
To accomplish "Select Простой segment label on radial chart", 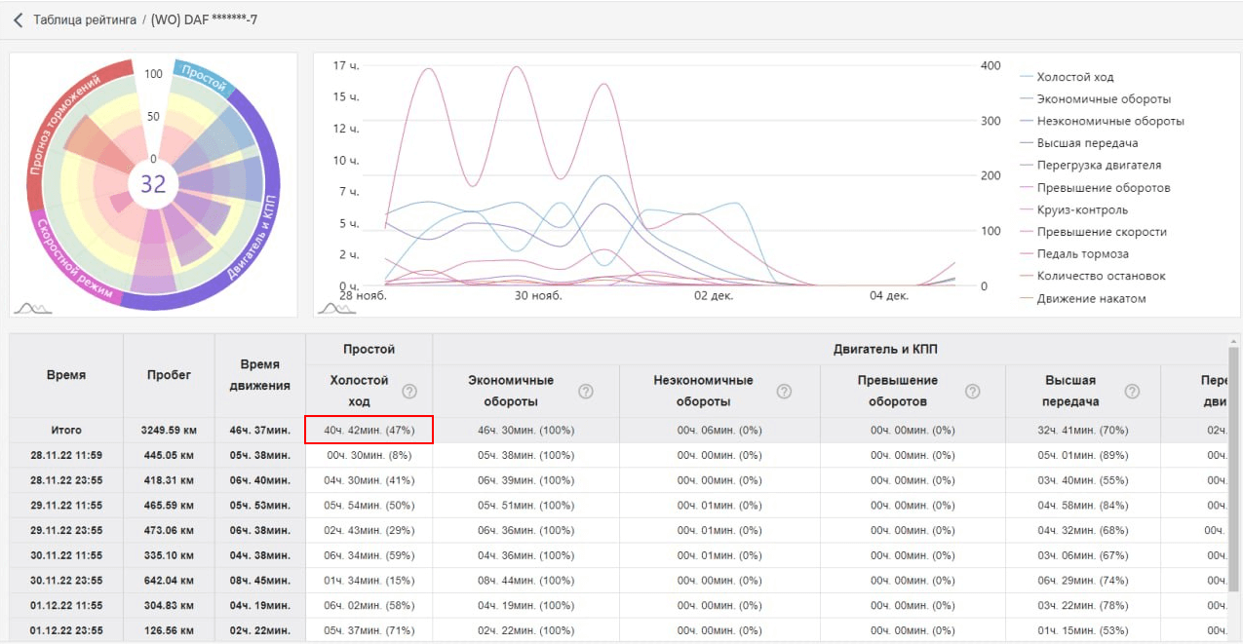I will pyautogui.click(x=204, y=78).
